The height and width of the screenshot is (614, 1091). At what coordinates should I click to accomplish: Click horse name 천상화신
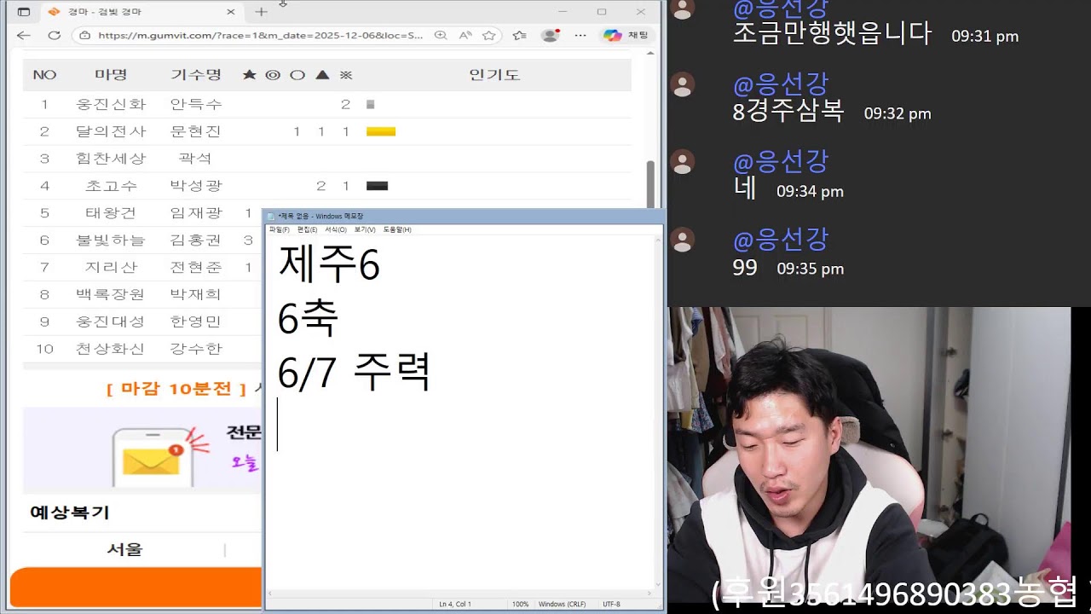coord(111,349)
